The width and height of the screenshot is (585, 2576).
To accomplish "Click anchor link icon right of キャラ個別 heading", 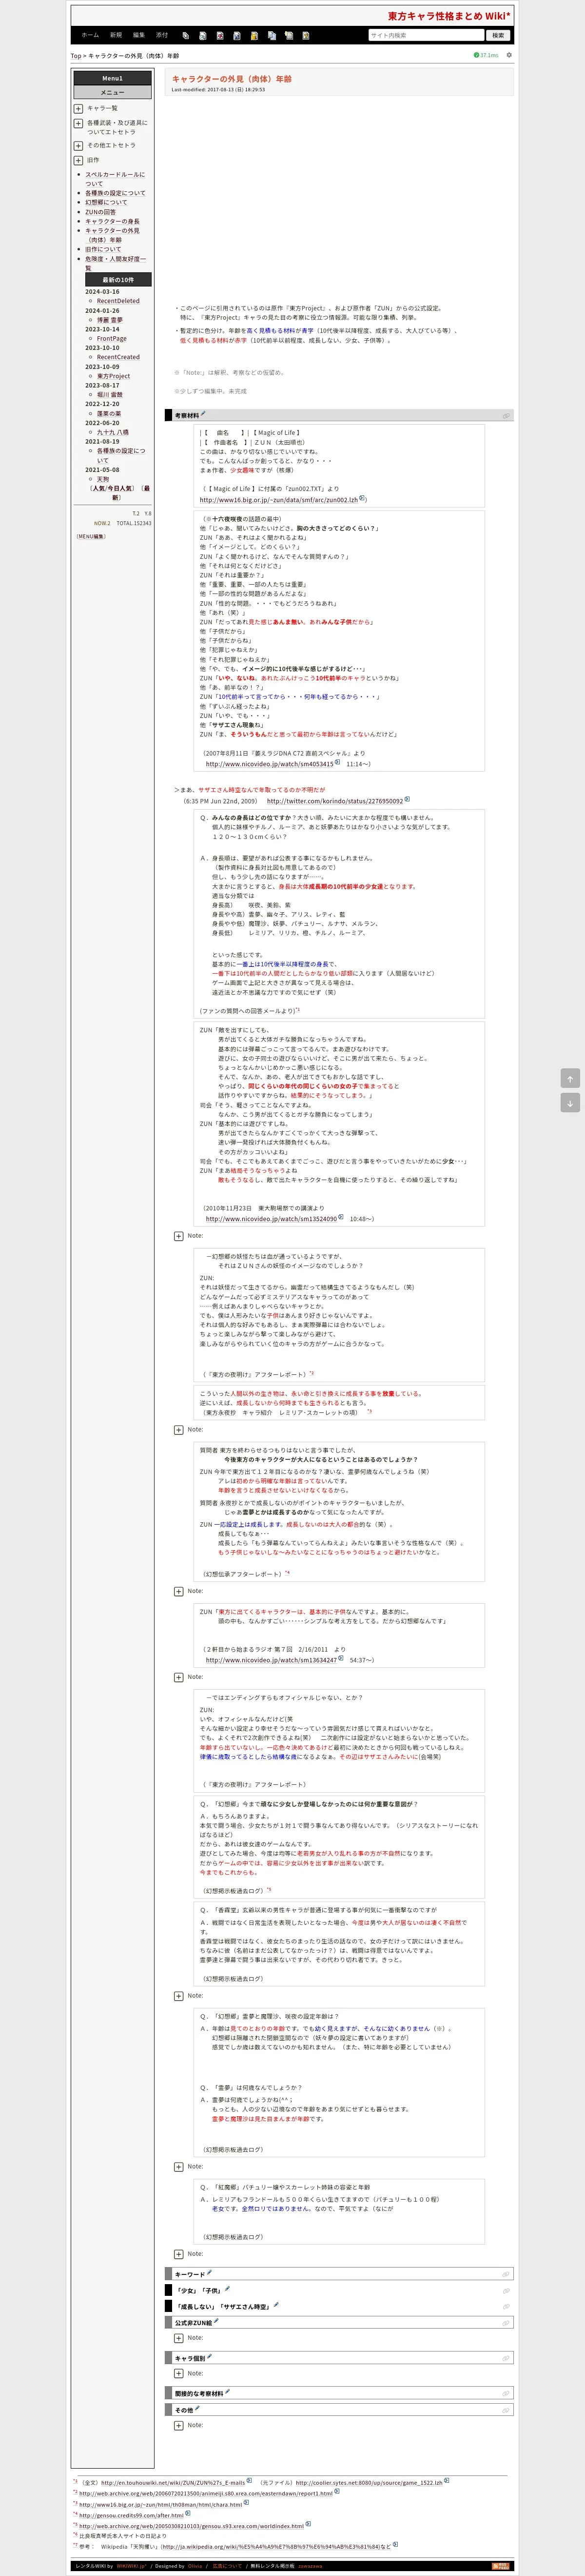I will (x=506, y=2358).
